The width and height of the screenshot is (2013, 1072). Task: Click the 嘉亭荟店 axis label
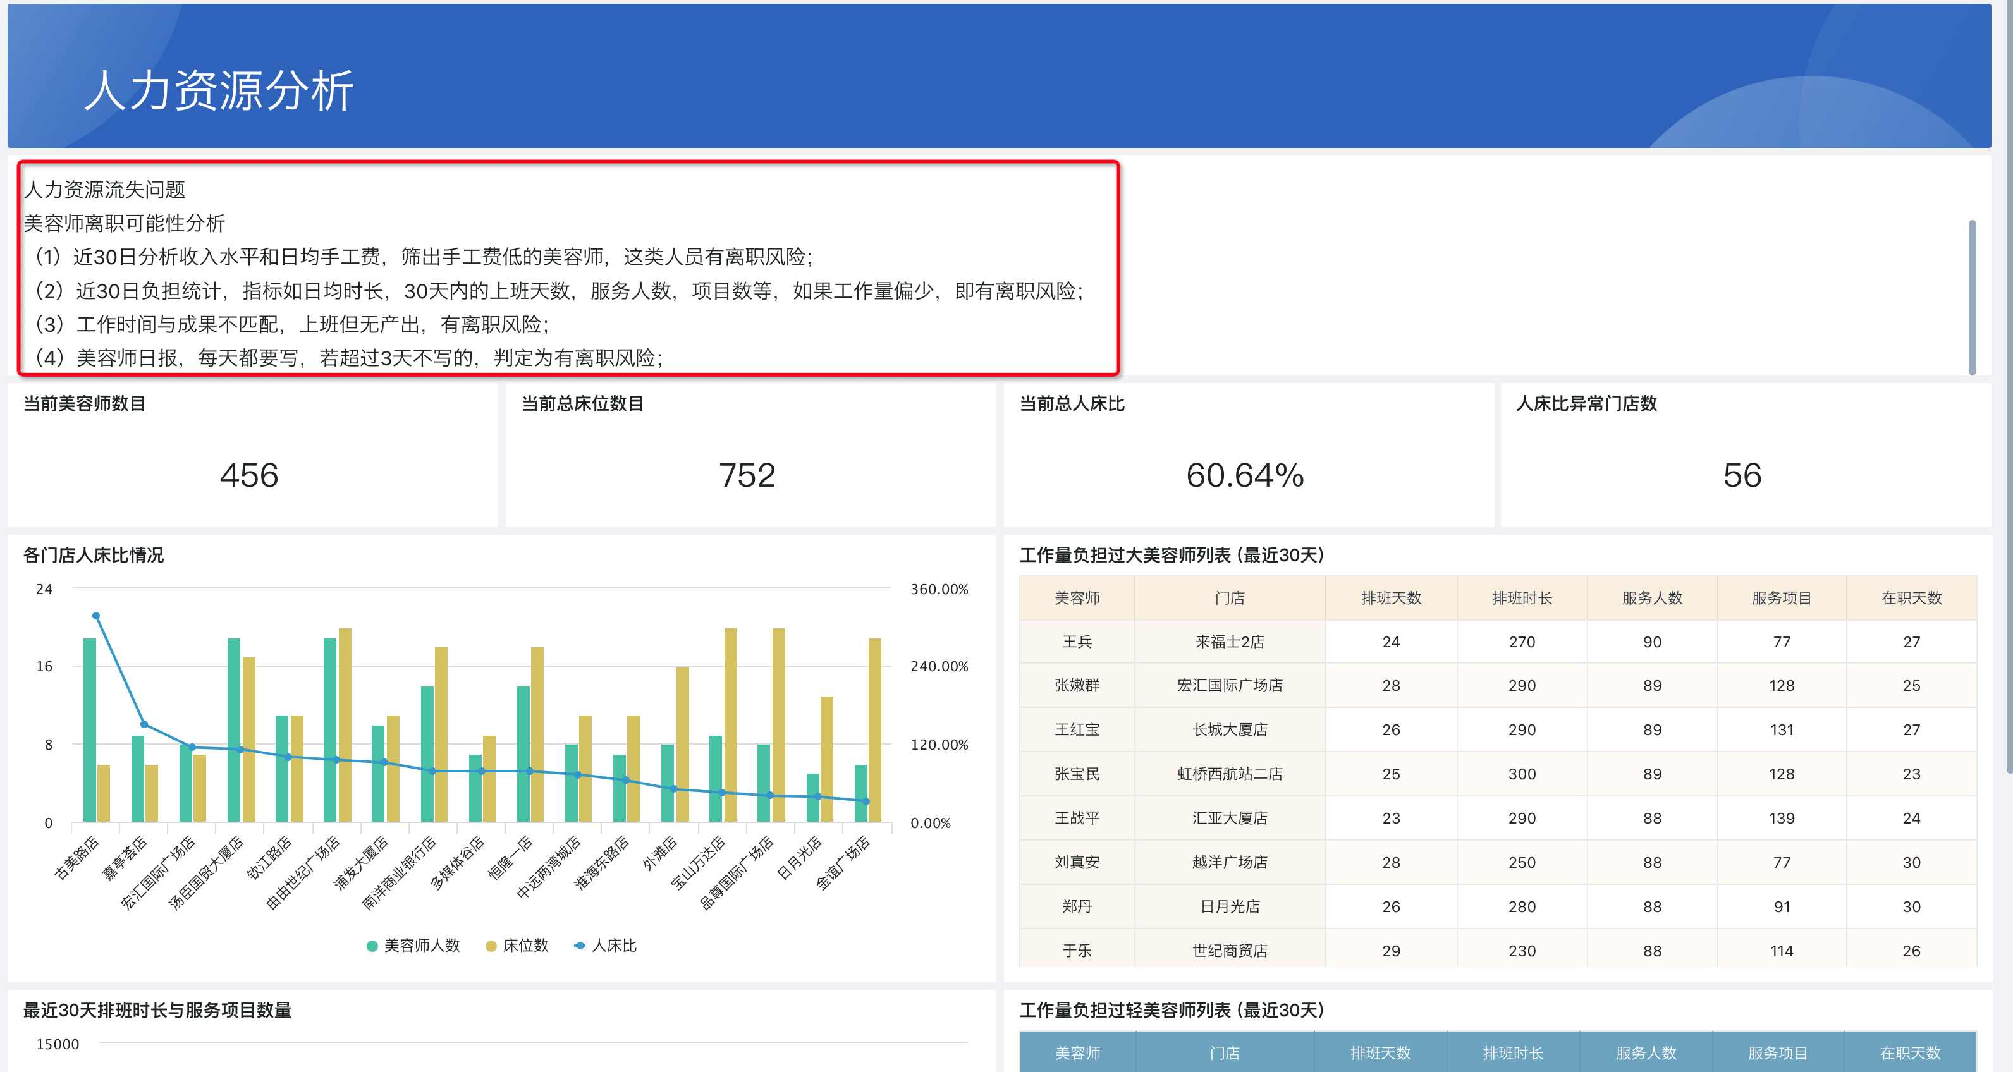pos(125,858)
